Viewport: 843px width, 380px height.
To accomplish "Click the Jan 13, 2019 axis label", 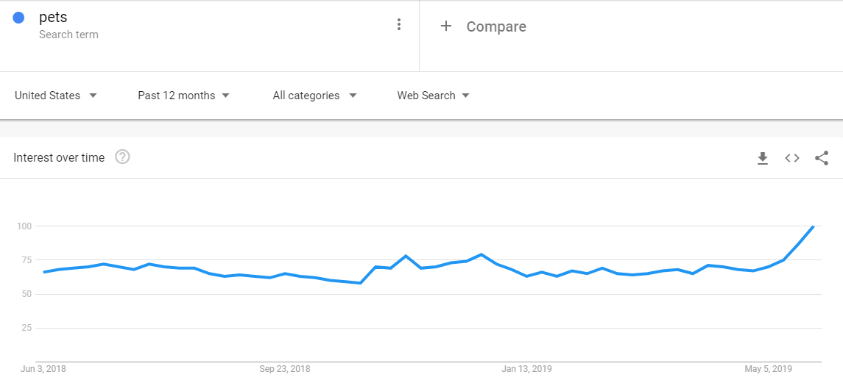I will tap(526, 369).
